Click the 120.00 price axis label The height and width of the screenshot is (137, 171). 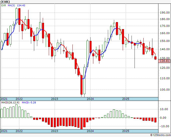[x=165, y=68]
